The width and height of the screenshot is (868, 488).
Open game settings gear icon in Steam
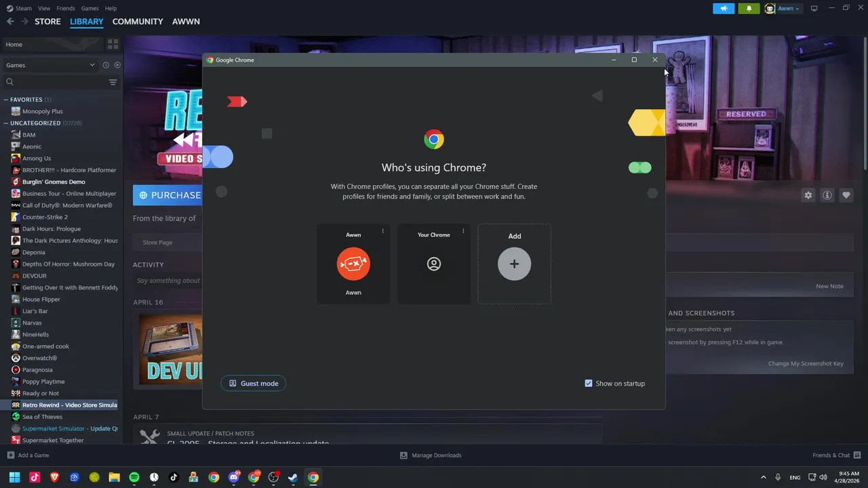(808, 195)
